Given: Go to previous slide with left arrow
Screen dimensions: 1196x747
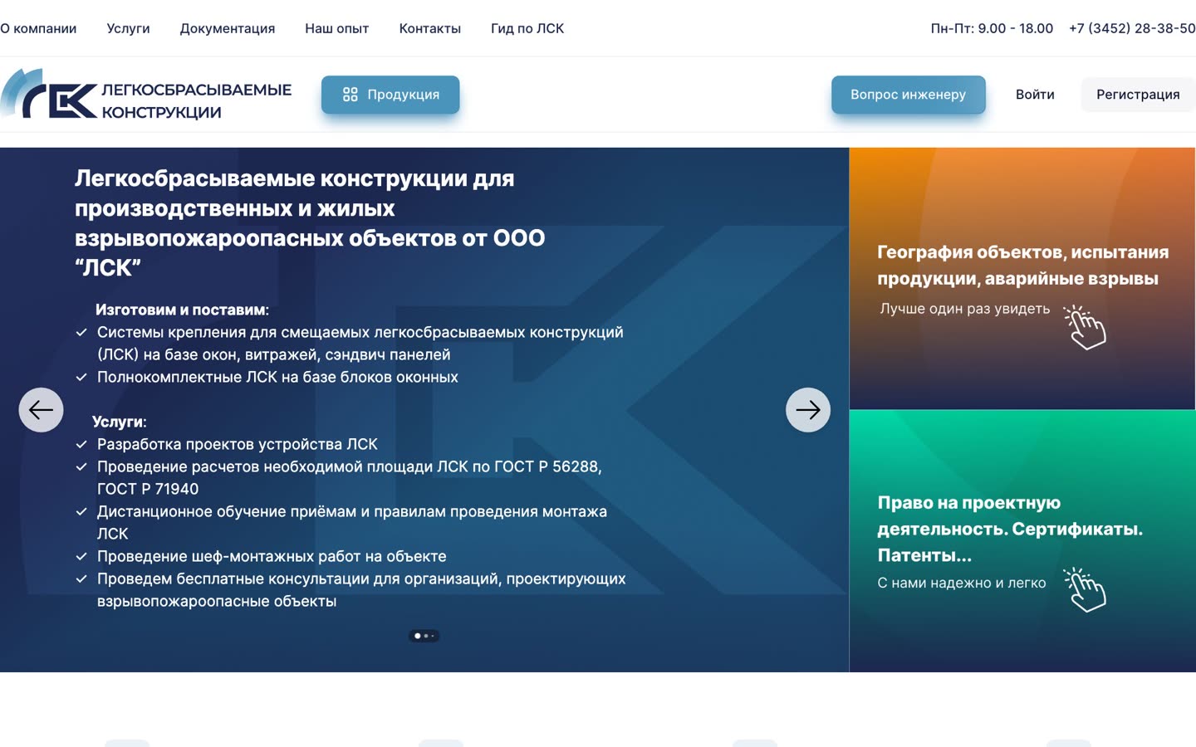Looking at the screenshot, I should pyautogui.click(x=41, y=410).
